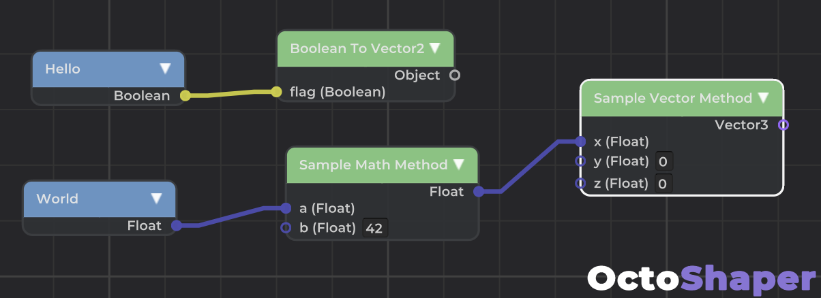Edit the y (Float) value field

point(663,162)
